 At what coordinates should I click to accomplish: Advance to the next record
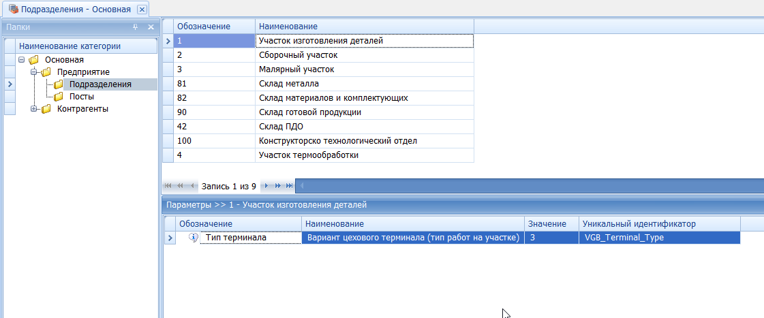point(266,186)
